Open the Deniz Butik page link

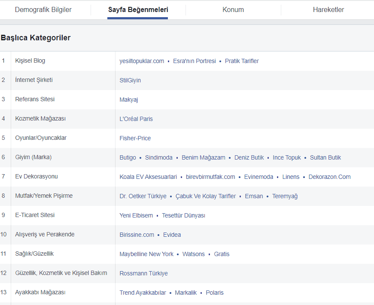click(249, 157)
